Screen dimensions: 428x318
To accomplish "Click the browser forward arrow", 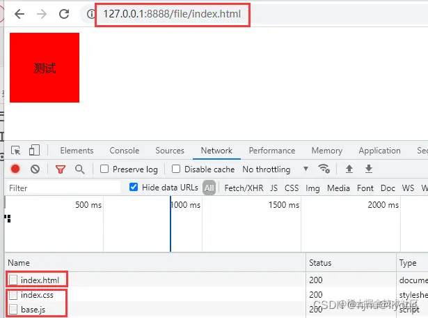I will pyautogui.click(x=42, y=14).
